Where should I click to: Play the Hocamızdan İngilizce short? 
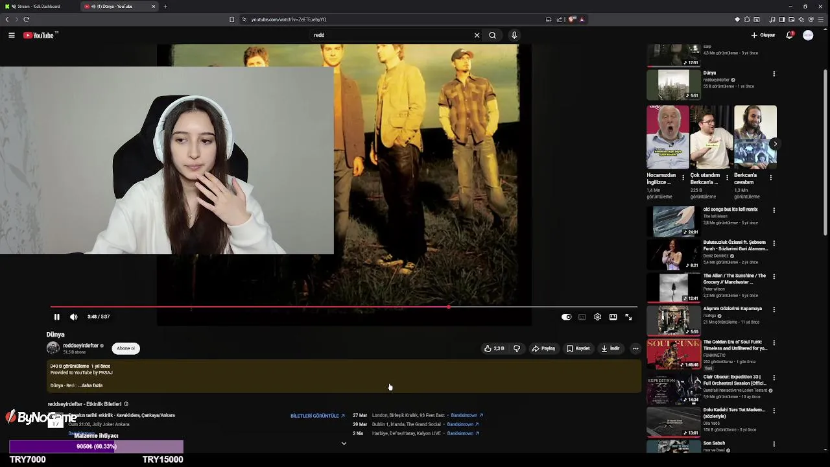point(668,137)
